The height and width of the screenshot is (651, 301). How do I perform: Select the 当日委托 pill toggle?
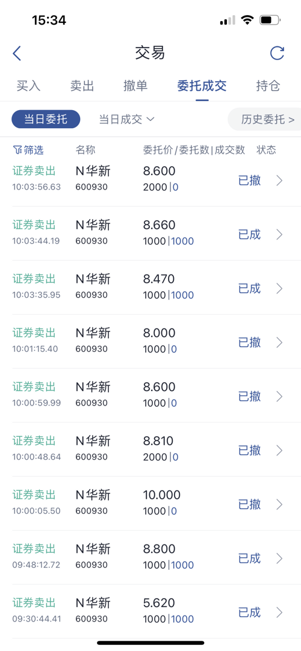[46, 119]
